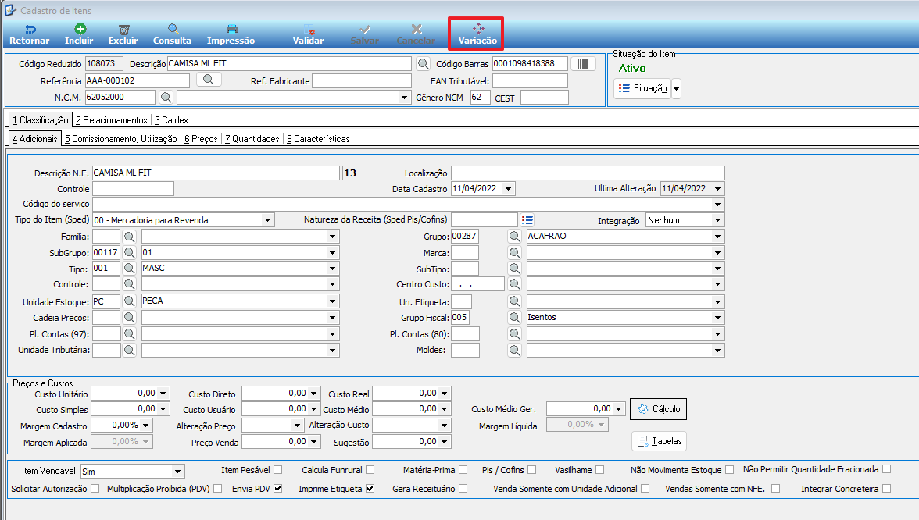919x520 pixels.
Task: Click Centro Custo lookup magnifier
Action: (514, 284)
